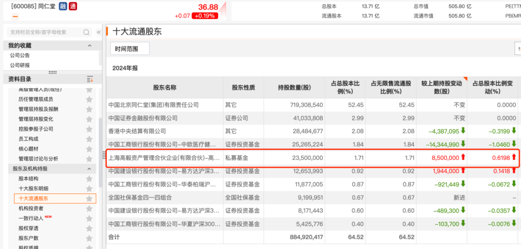Toggle the star next to 机构投资者
Image resolution: width=521 pixels, height=249 pixels.
89,208
